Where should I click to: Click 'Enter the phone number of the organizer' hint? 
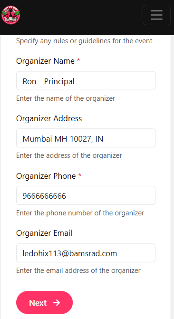[80, 213]
